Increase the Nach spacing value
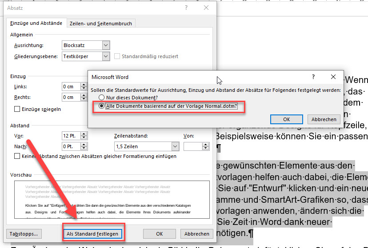 coord(84,144)
